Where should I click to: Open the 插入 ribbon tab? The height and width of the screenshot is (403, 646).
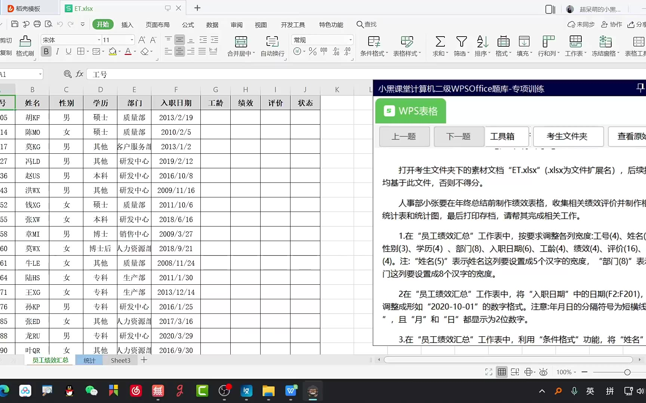tap(127, 25)
